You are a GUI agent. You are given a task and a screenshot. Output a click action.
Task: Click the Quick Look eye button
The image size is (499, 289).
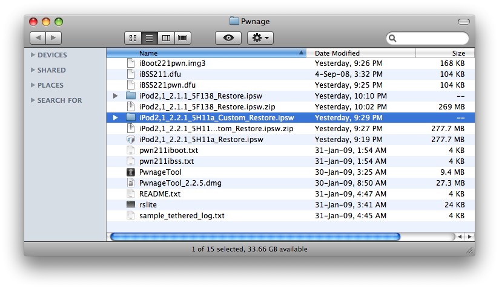pyautogui.click(x=228, y=38)
